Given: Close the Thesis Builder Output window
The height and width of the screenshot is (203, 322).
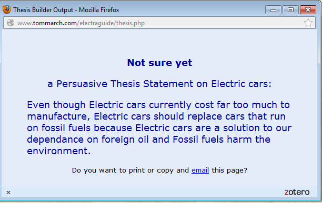Looking at the screenshot, I should click(x=308, y=10).
